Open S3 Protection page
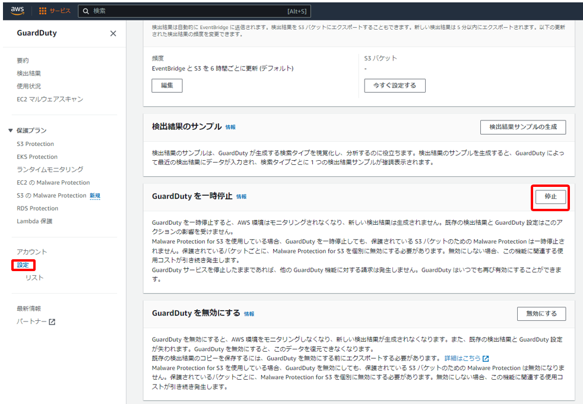The width and height of the screenshot is (583, 404). (35, 144)
